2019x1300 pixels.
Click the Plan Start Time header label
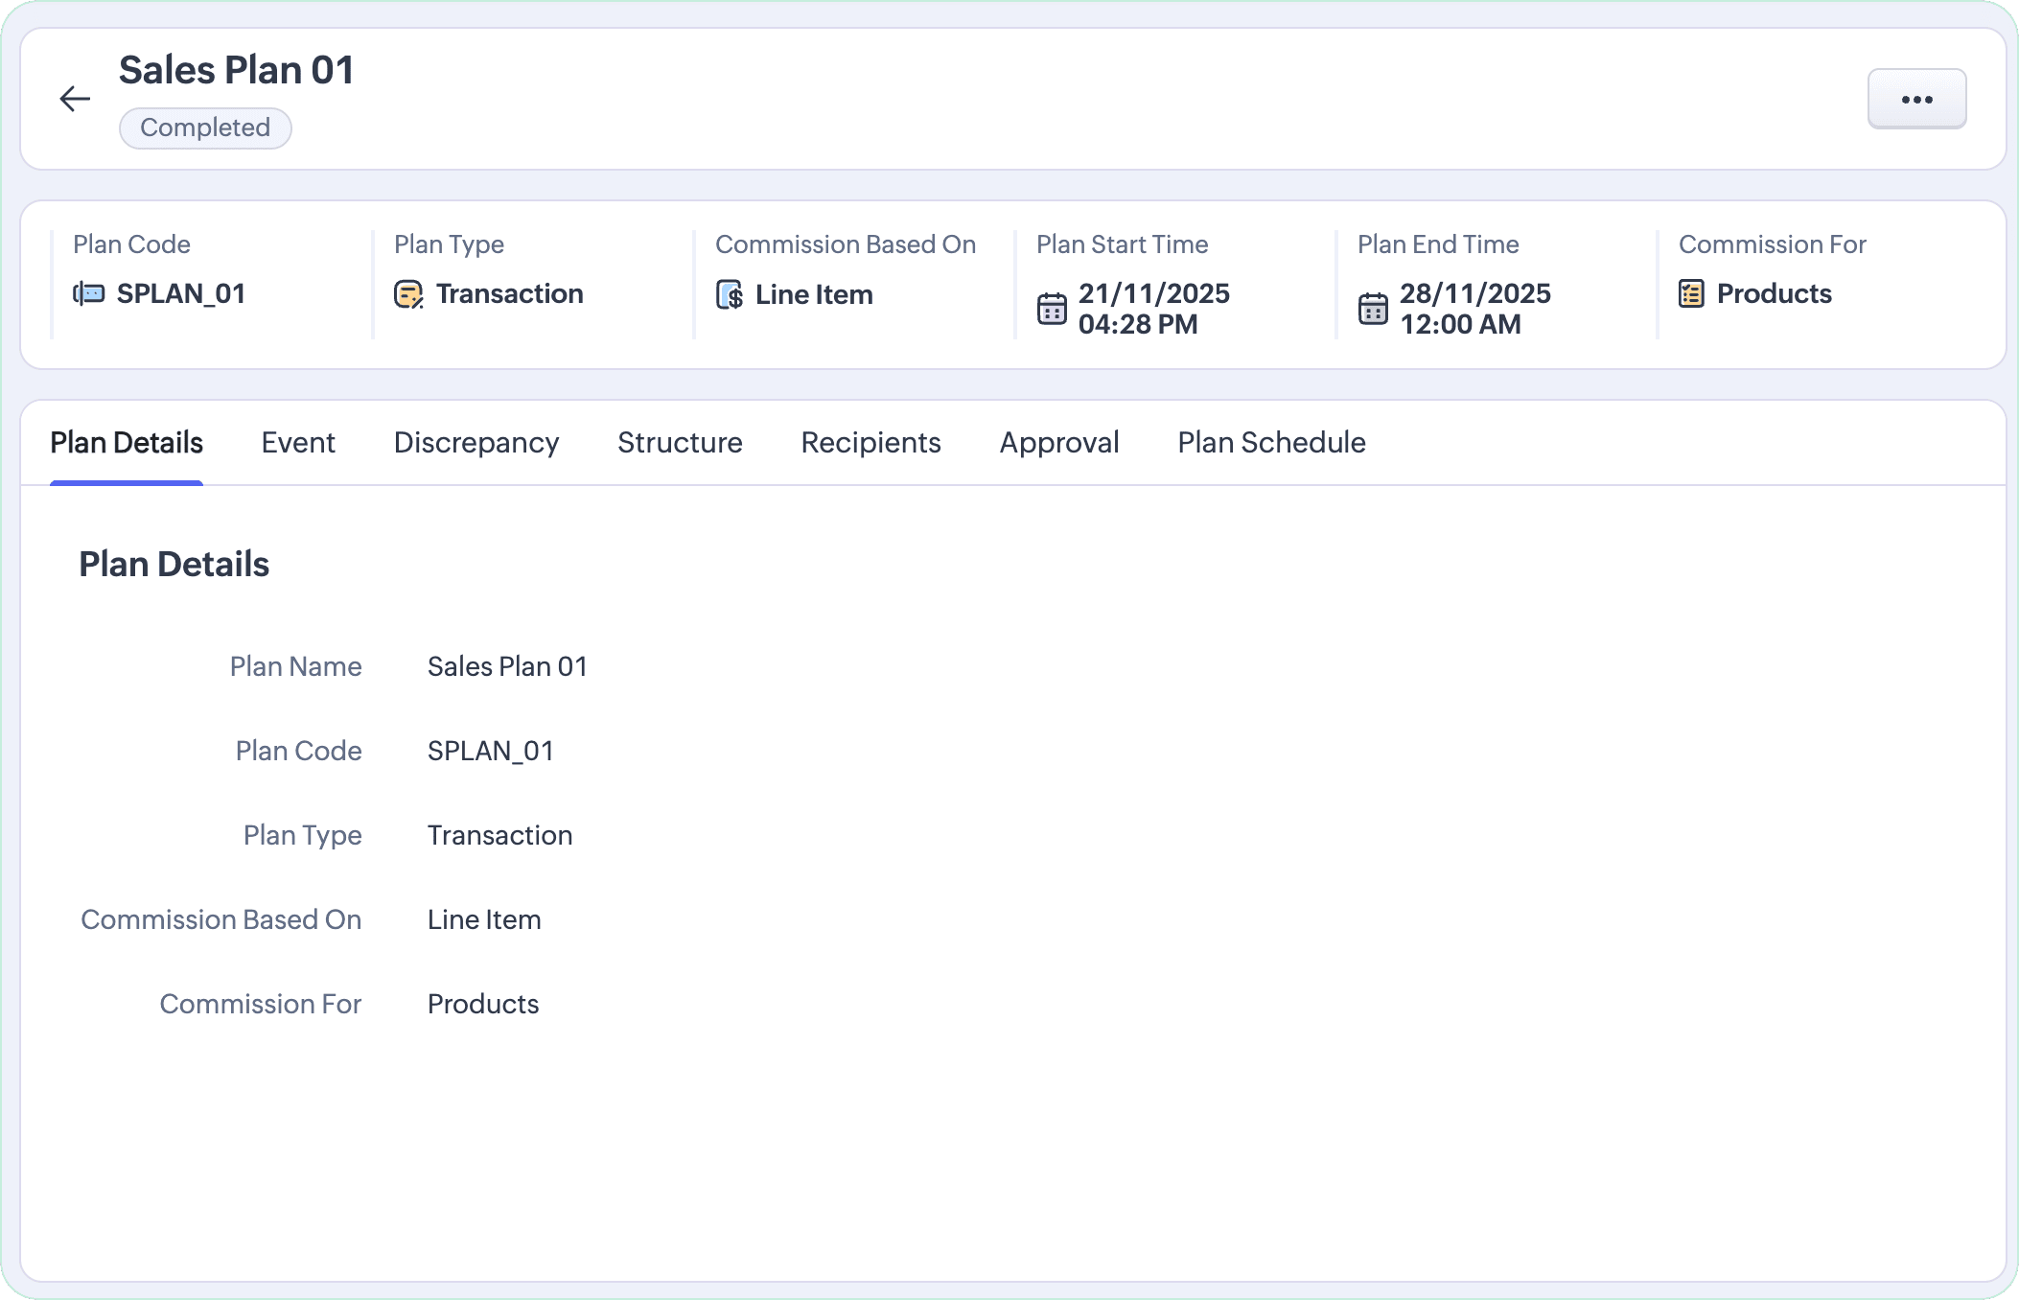coord(1123,244)
